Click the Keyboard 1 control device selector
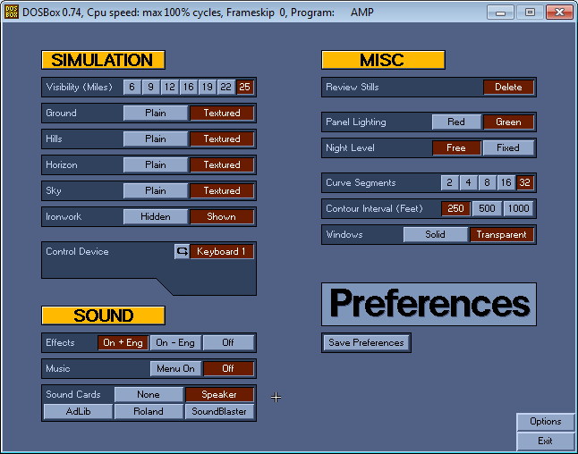The width and height of the screenshot is (578, 454). coord(222,252)
